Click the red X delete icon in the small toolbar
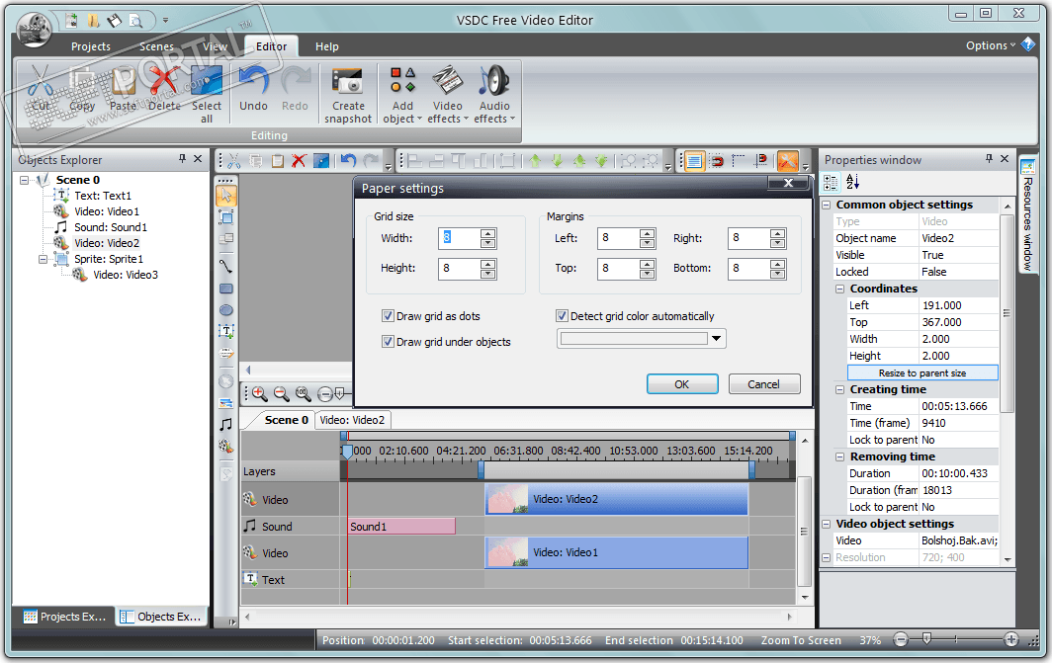Viewport: 1052px width, 663px height. tap(300, 161)
